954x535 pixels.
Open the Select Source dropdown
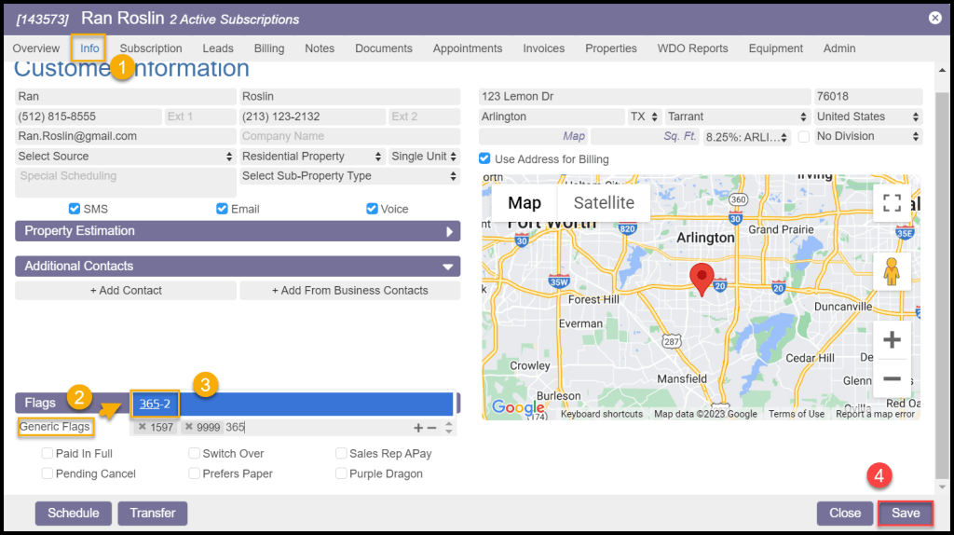tap(126, 157)
